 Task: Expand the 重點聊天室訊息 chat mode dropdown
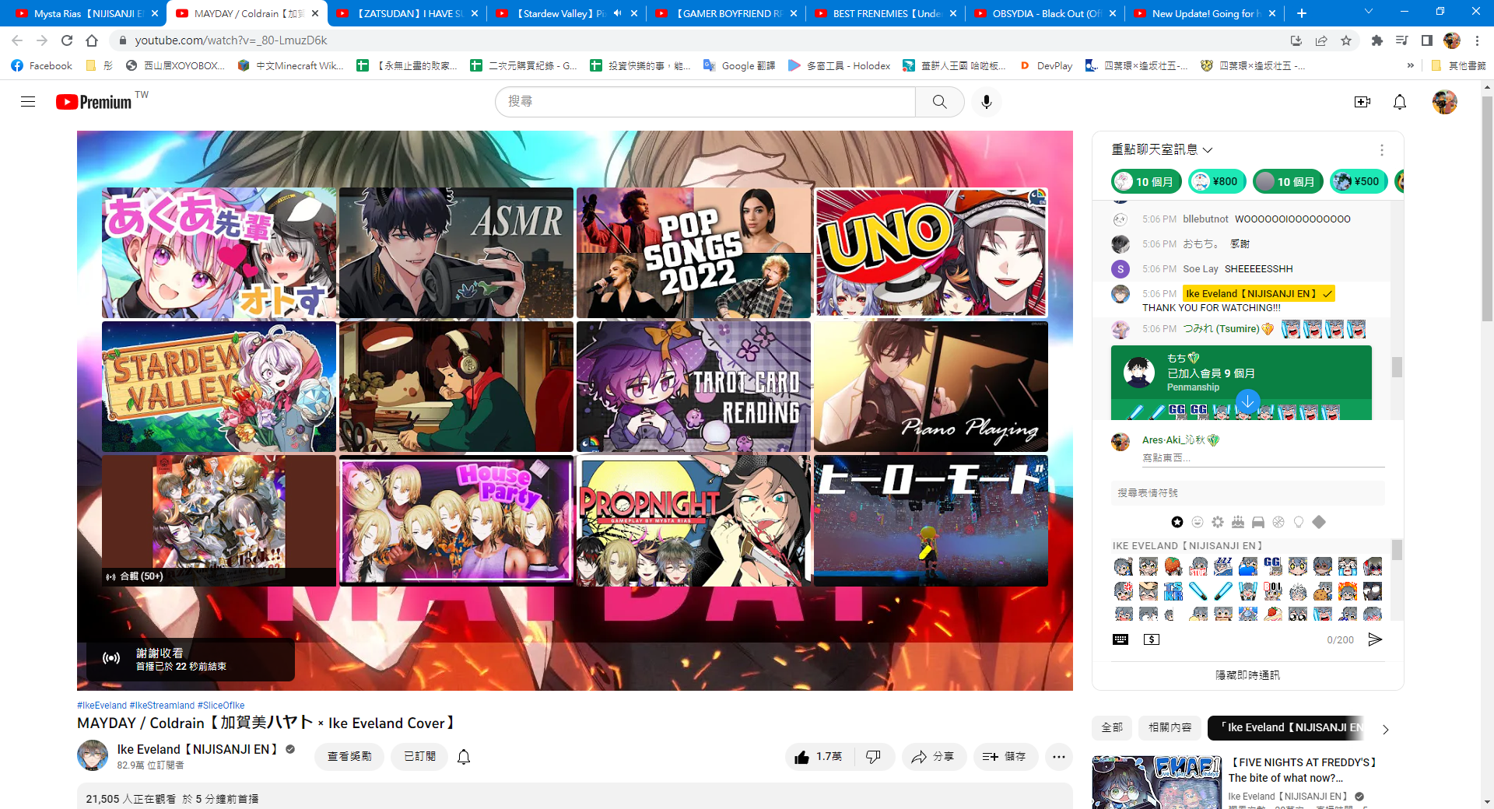1162,150
